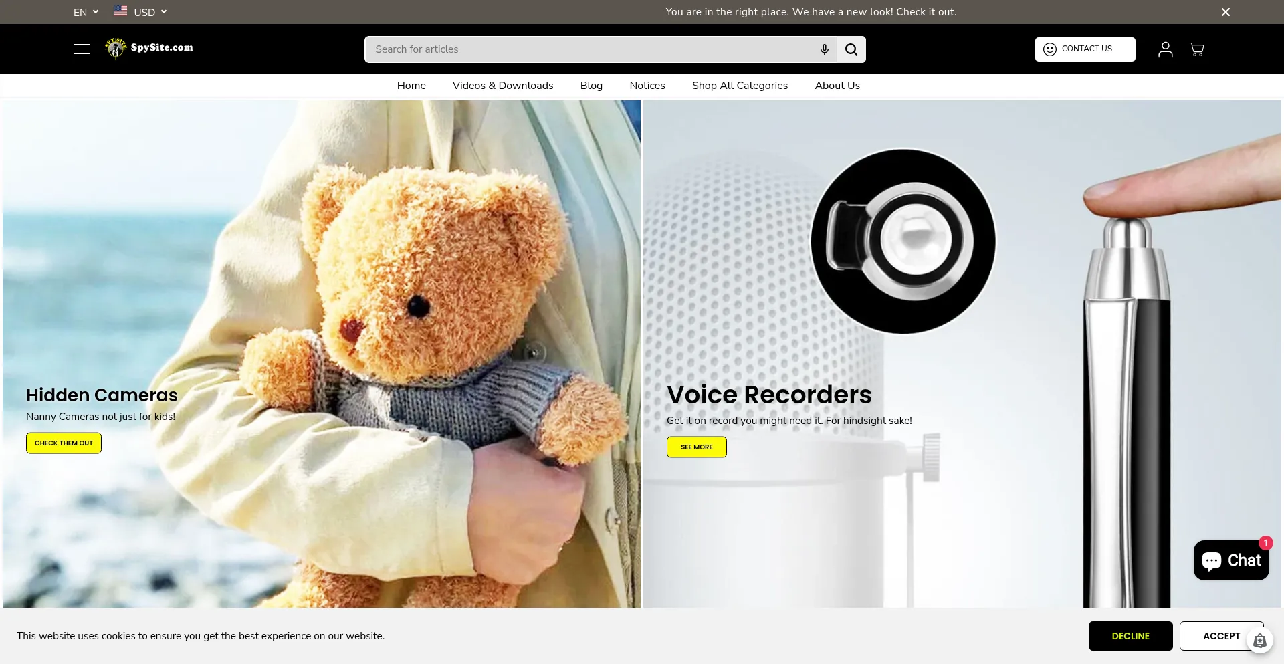Screen dimensions: 1284x664
Task: Click the magnifying glass search button
Action: (x=851, y=49)
